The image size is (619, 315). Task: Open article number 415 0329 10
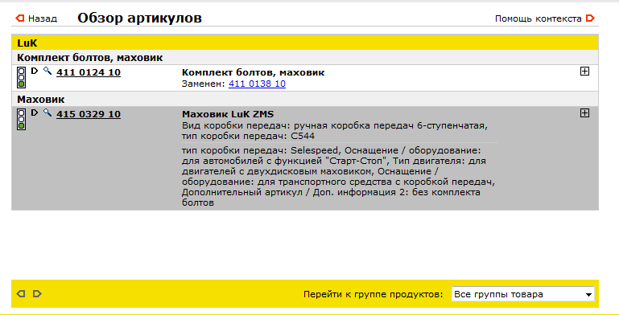click(89, 114)
